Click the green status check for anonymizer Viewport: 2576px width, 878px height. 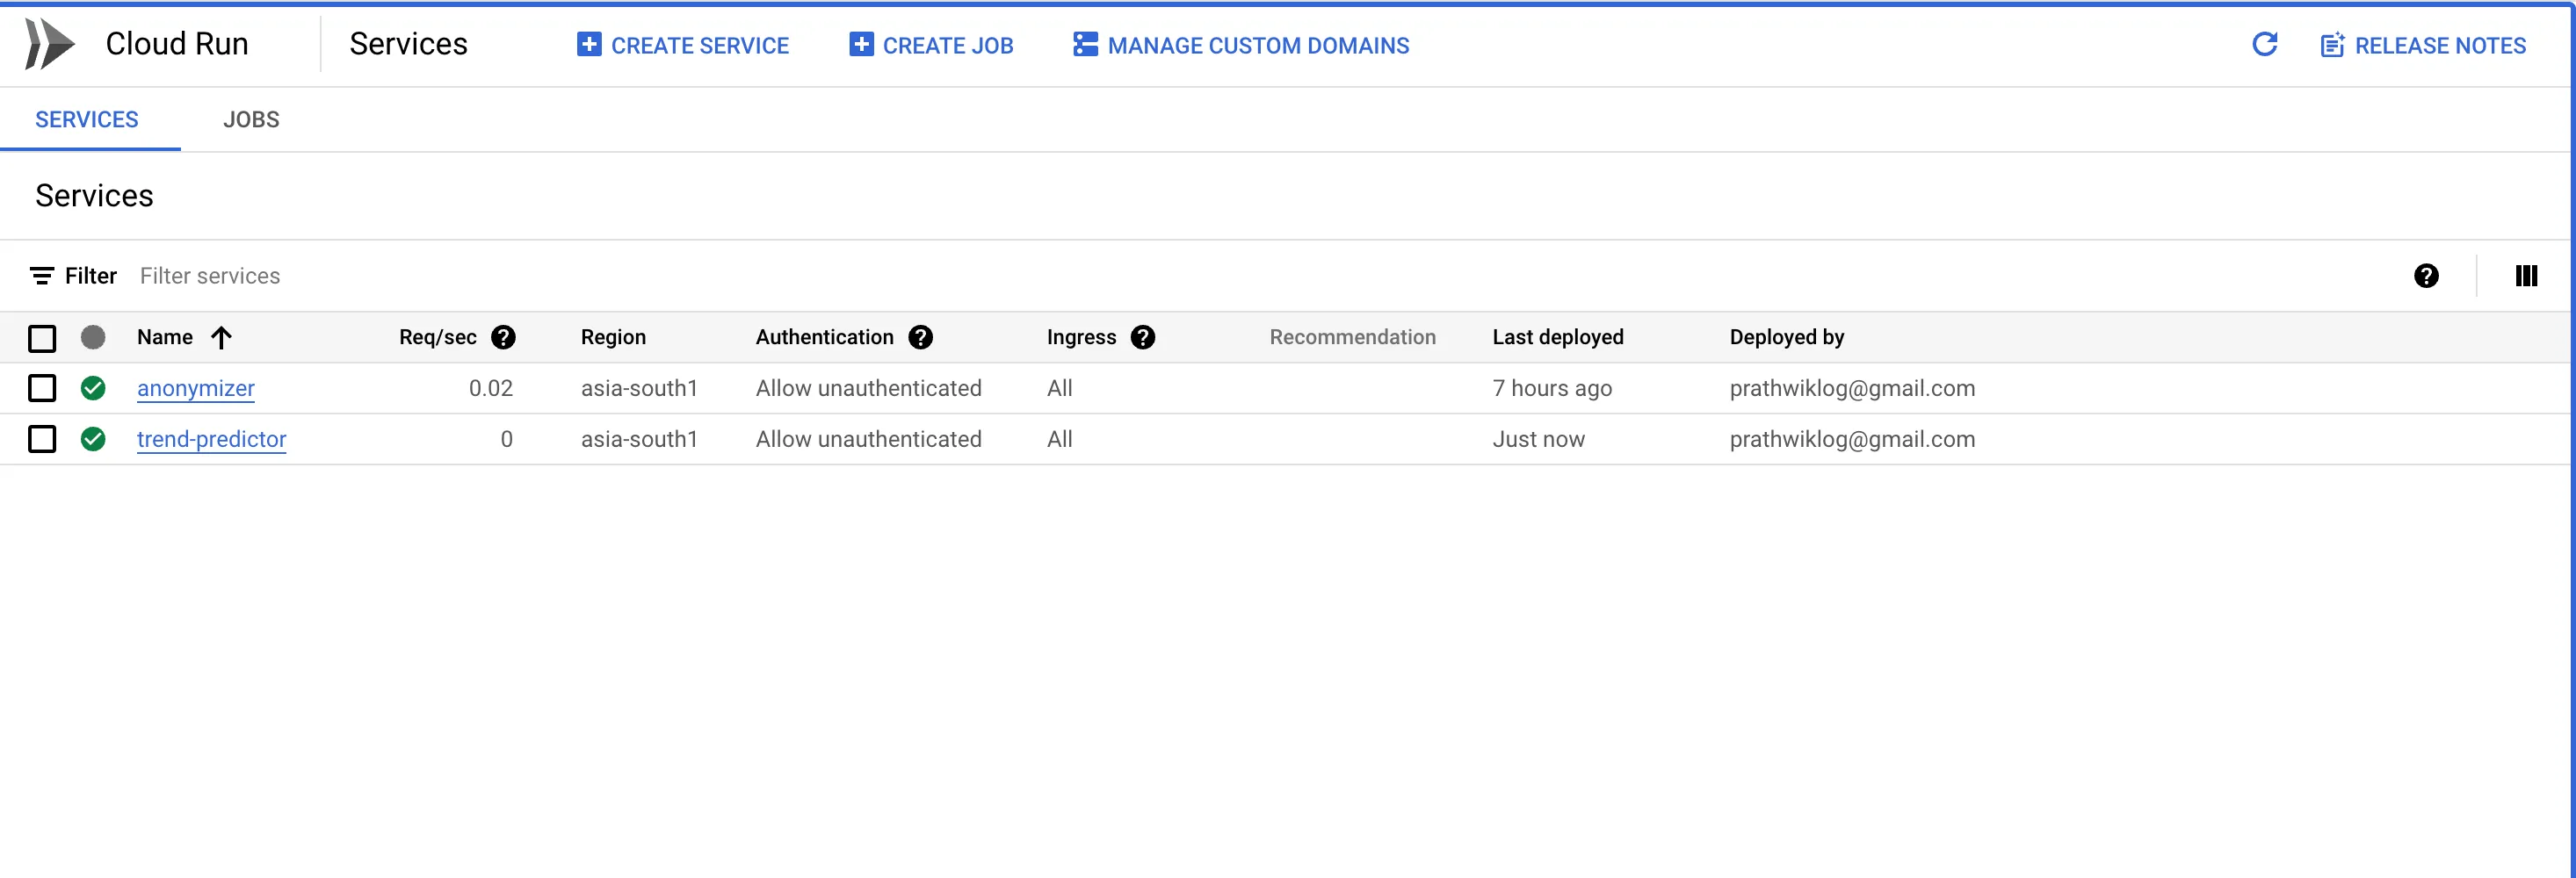[93, 389]
